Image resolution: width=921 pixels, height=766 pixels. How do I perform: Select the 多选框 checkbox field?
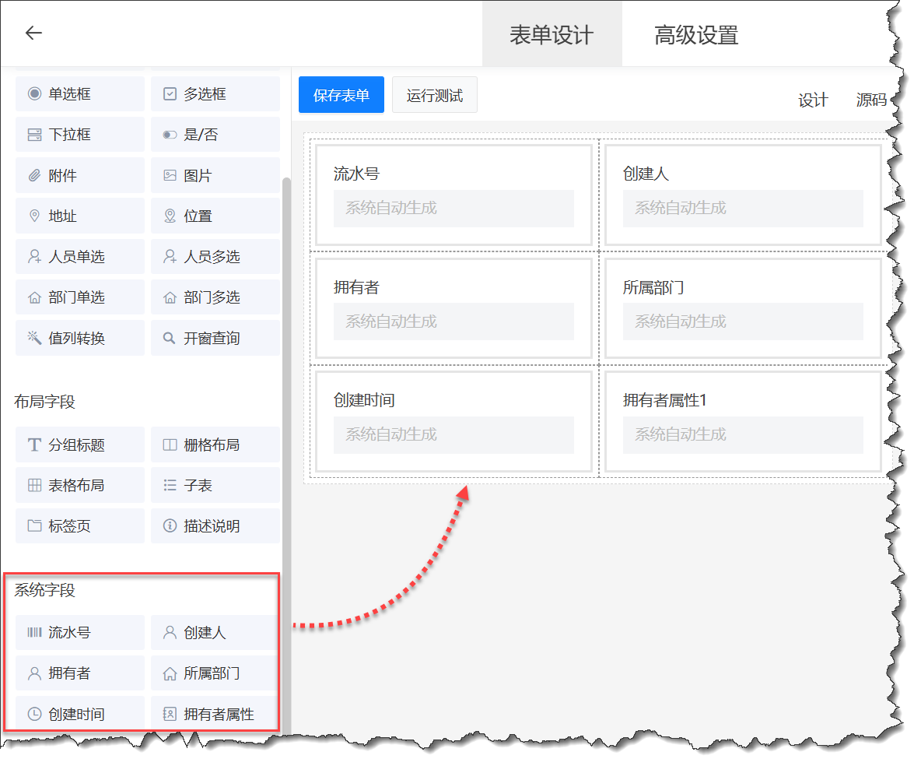pos(215,93)
